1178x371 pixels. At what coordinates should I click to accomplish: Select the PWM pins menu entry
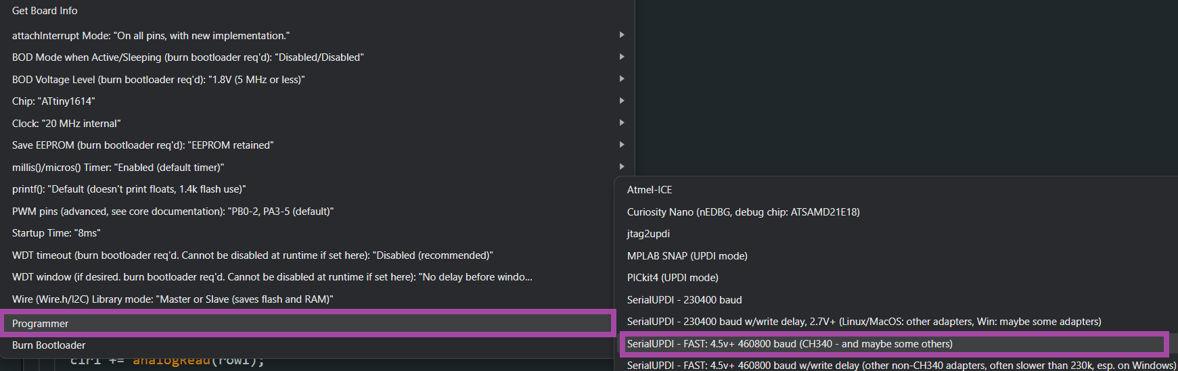coord(173,212)
